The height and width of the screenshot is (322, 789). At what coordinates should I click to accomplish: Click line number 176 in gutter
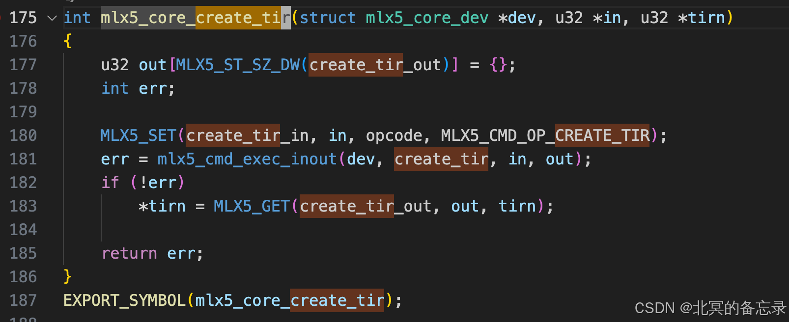click(x=23, y=41)
